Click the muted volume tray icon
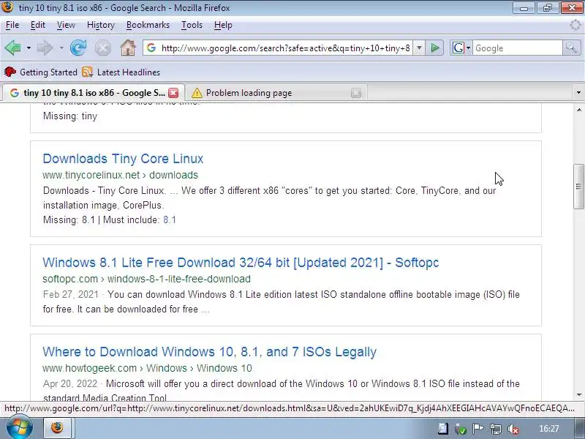 pyautogui.click(x=513, y=429)
